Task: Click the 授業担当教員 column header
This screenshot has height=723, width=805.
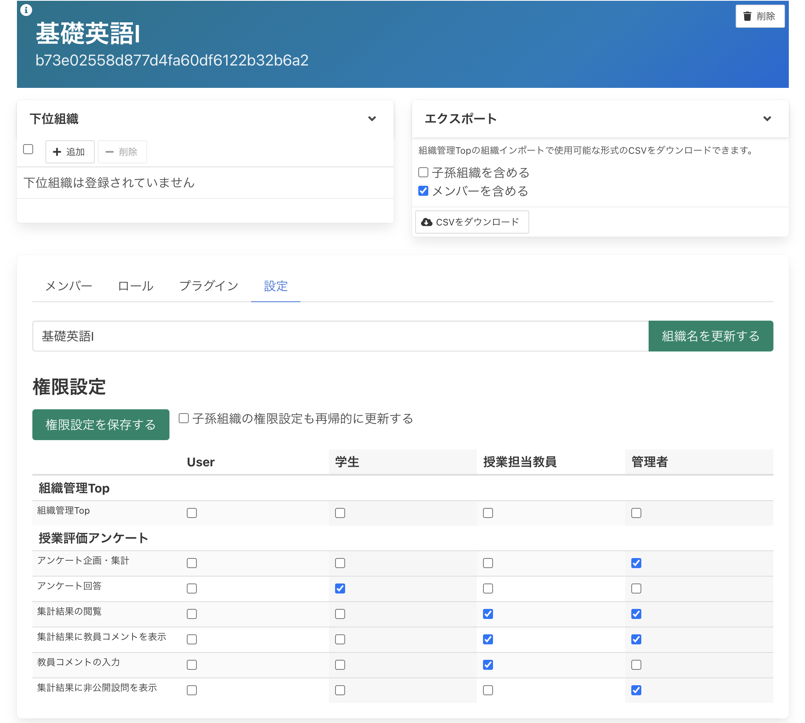Action: [x=520, y=462]
